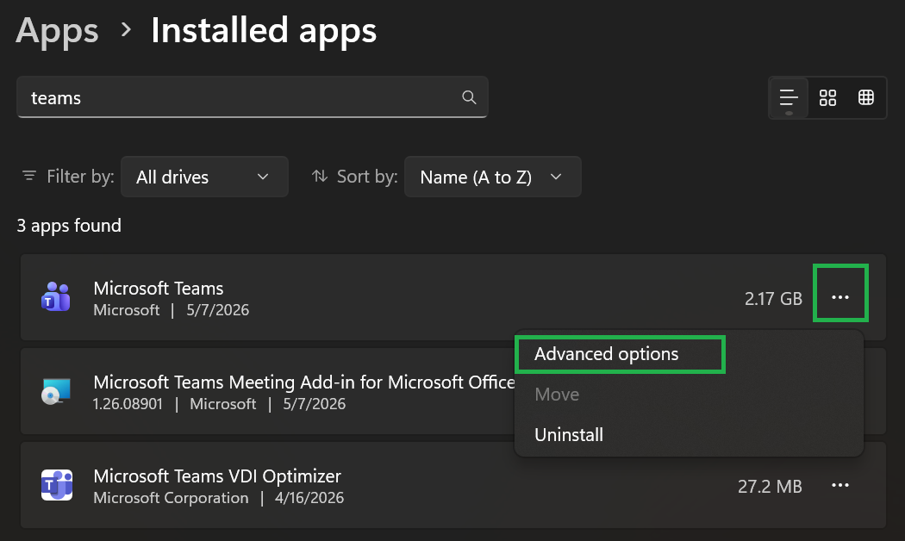The height and width of the screenshot is (541, 905).
Task: Click the 2.17 GB size value
Action: [773, 298]
